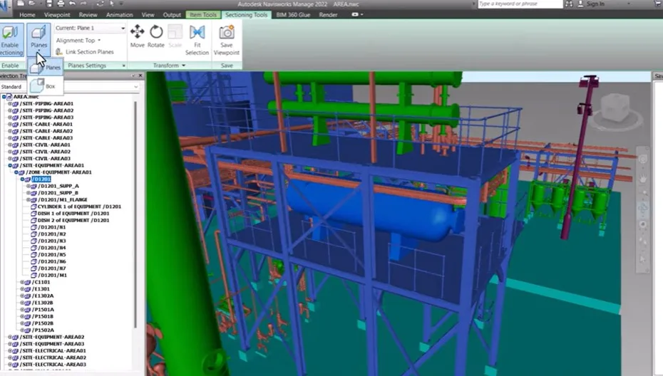This screenshot has height=376, width=663.
Task: Switch to the Item Tools tab
Action: pyautogui.click(x=203, y=15)
